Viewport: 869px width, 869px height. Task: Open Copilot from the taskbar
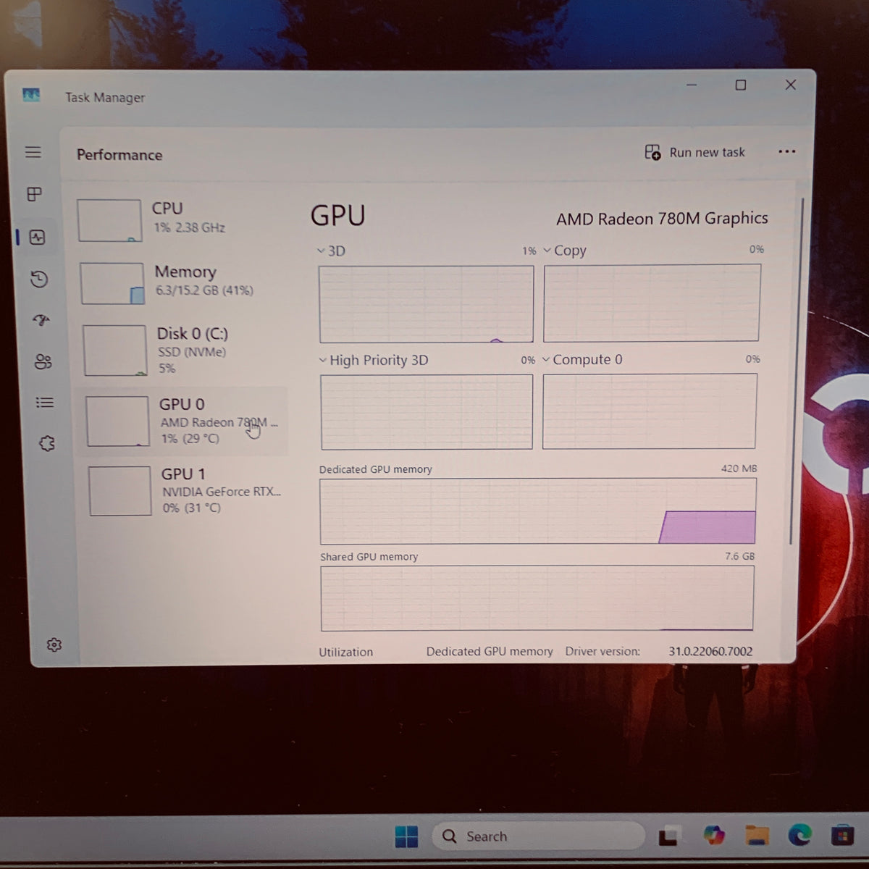click(714, 835)
